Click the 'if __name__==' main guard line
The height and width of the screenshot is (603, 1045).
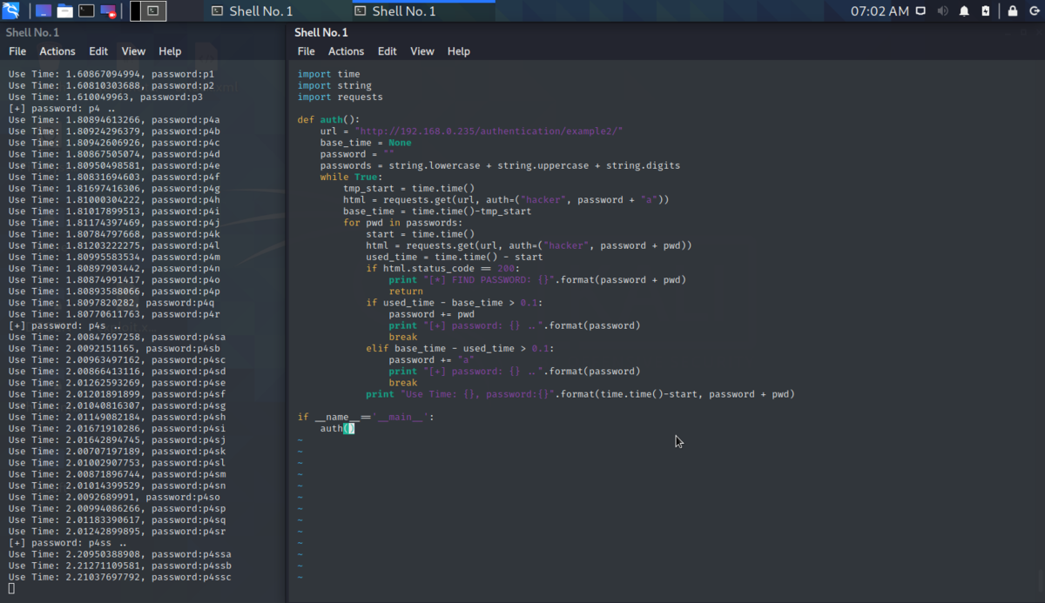point(365,417)
